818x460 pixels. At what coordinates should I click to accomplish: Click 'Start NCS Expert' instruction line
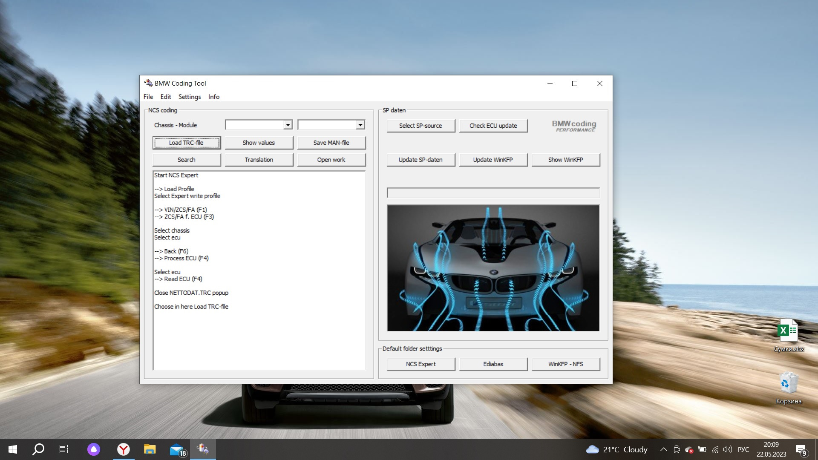tap(176, 175)
